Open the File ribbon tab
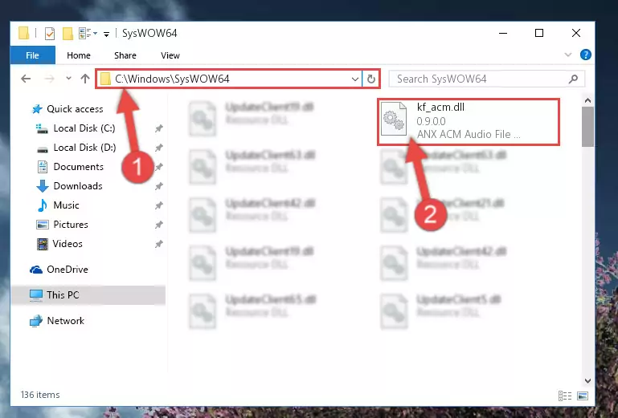The width and height of the screenshot is (618, 418). pyautogui.click(x=32, y=55)
